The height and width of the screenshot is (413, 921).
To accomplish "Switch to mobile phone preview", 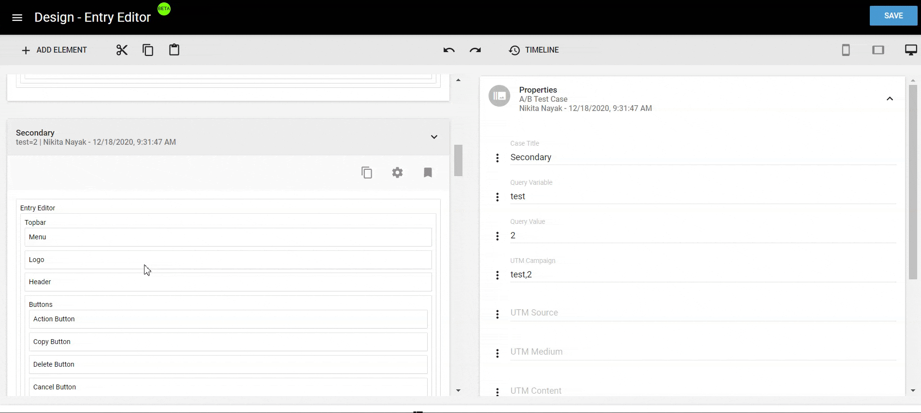I will (x=846, y=50).
